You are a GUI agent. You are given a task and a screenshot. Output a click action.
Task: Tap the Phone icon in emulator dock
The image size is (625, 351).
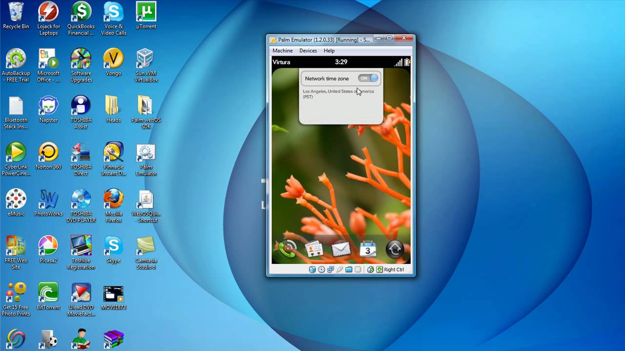tap(287, 249)
